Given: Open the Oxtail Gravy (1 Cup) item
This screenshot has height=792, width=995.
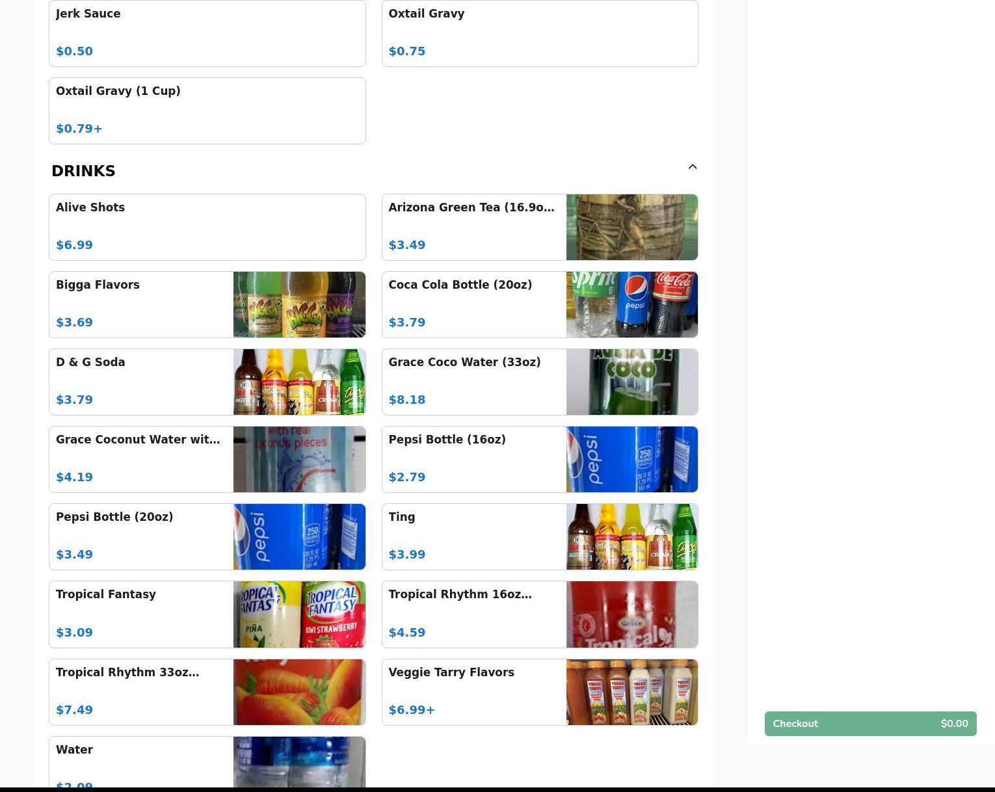Looking at the screenshot, I should point(207,111).
